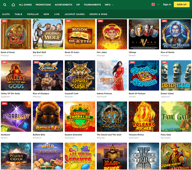192x170 pixels.
Task: Open Rage to Riches gorilla thumbnail
Action: 112,156
